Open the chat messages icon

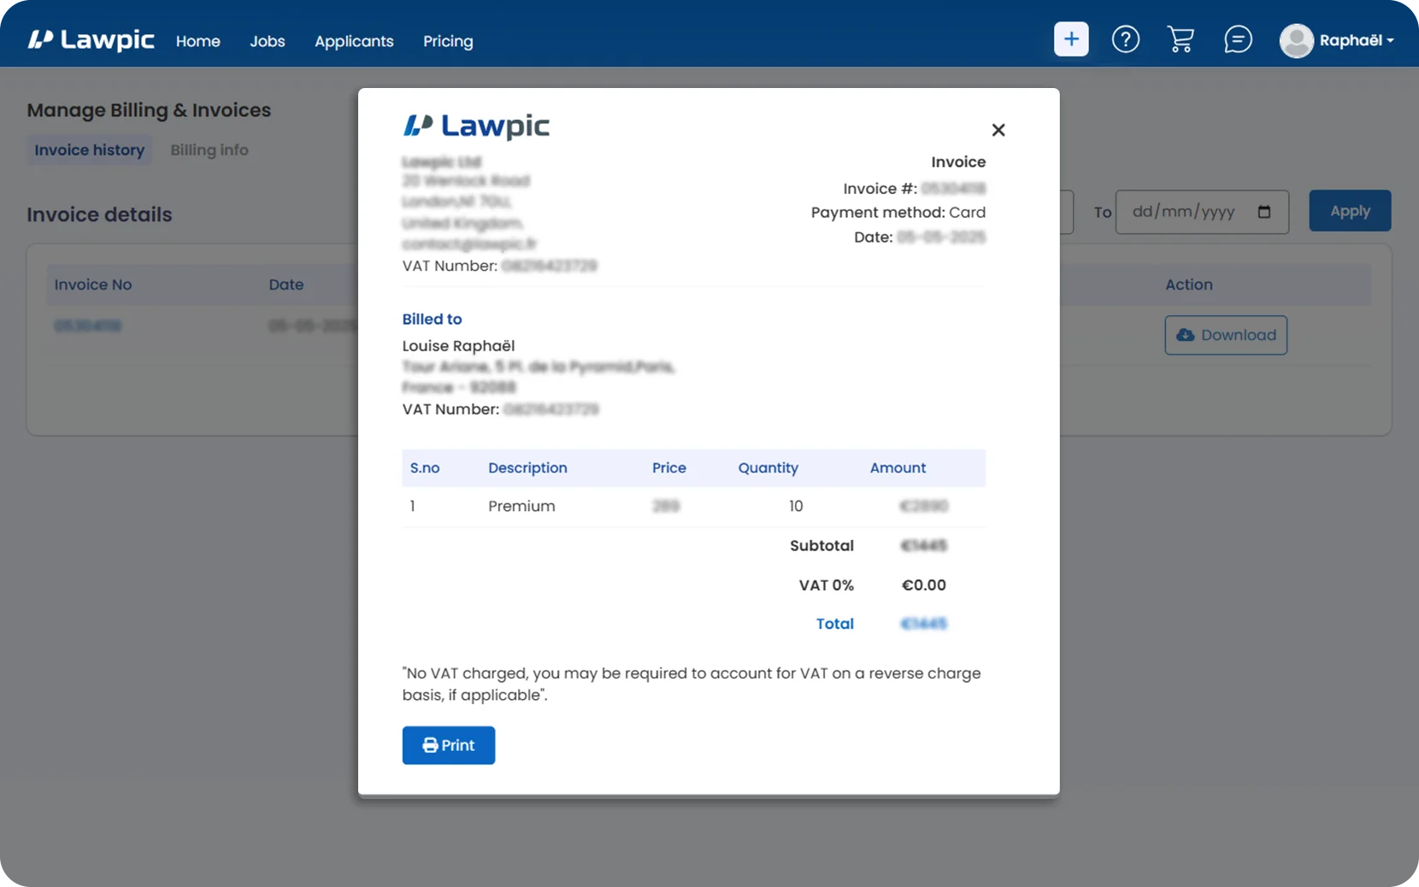(x=1238, y=39)
